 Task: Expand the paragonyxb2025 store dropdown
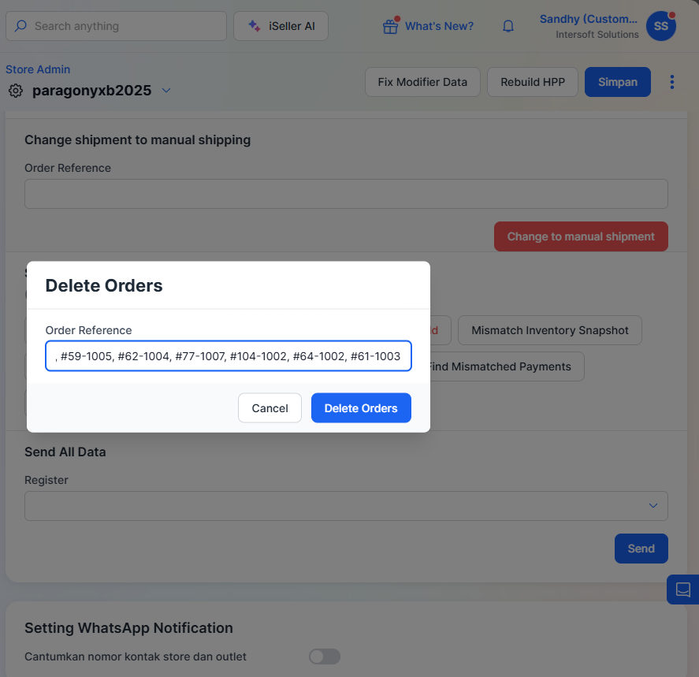click(166, 91)
